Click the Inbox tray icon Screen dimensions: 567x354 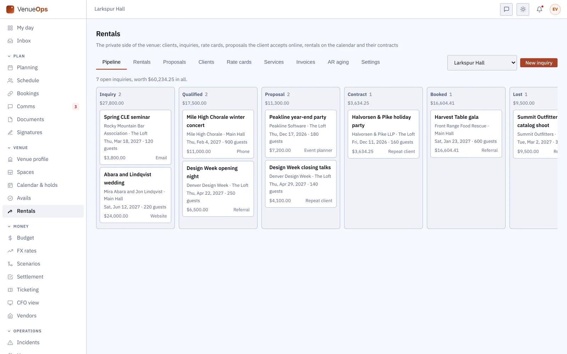click(10, 41)
